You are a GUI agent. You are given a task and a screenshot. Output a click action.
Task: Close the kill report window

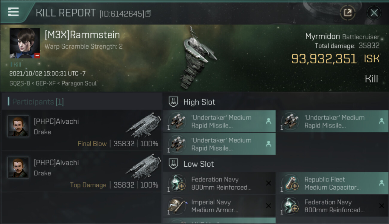pos(374,13)
